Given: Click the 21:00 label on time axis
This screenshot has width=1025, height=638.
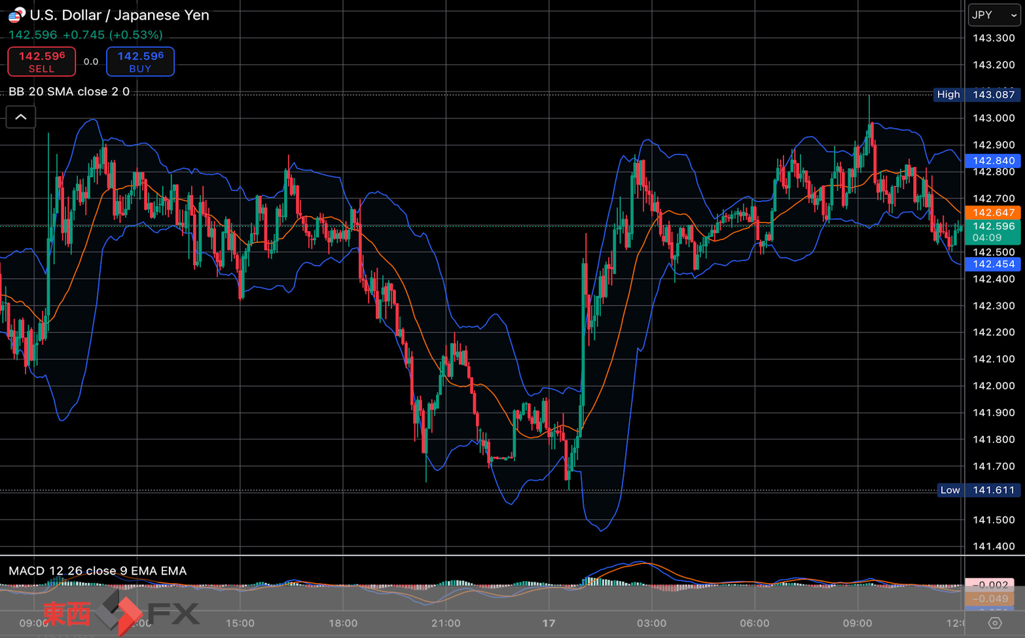Looking at the screenshot, I should (x=446, y=623).
